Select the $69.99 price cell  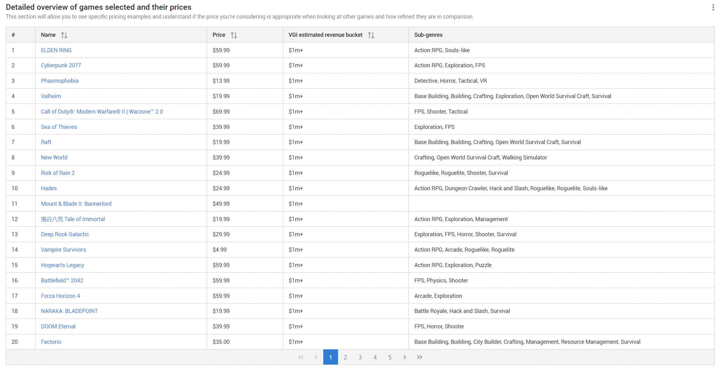[x=245, y=111]
